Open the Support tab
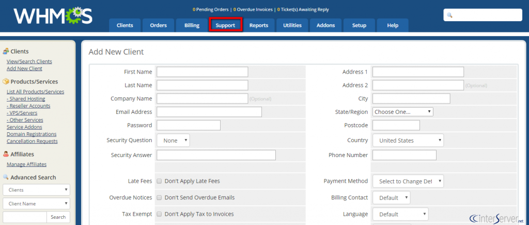 (225, 25)
